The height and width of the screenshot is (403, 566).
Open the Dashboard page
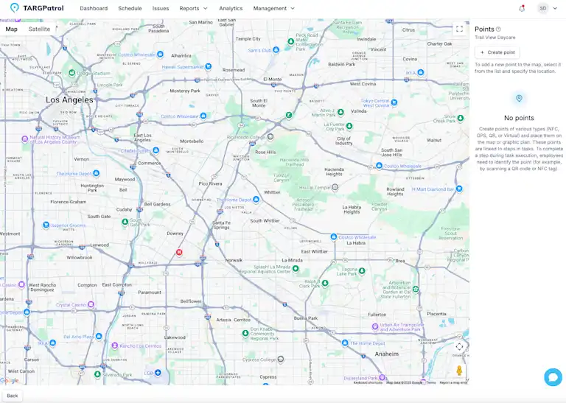[x=94, y=8]
